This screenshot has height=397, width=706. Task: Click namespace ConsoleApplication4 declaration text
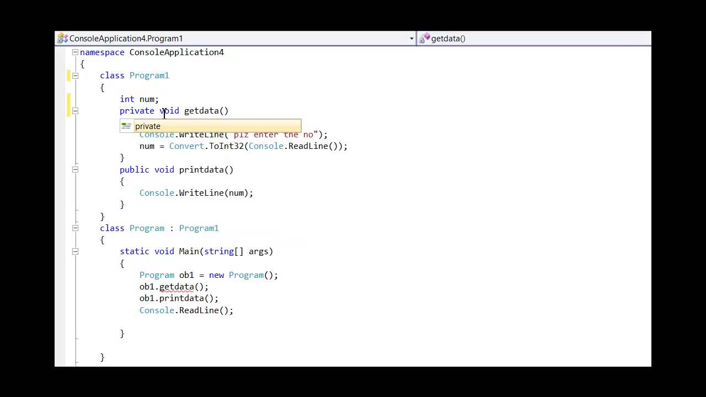click(x=152, y=52)
